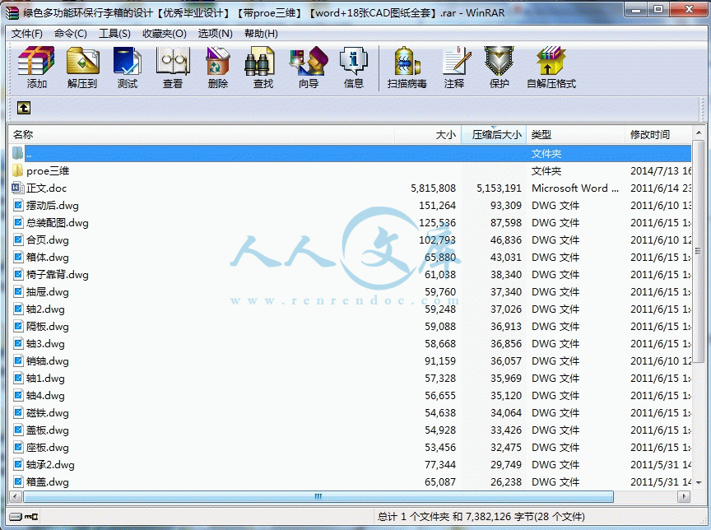Viewport: 711px width, 530px height.
Task: Click the date 2014/7/13 cell
Action: (661, 171)
